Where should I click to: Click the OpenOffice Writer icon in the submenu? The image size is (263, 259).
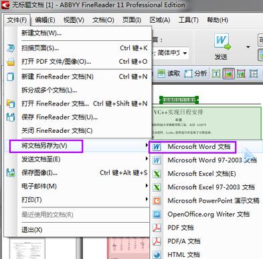coord(157,214)
